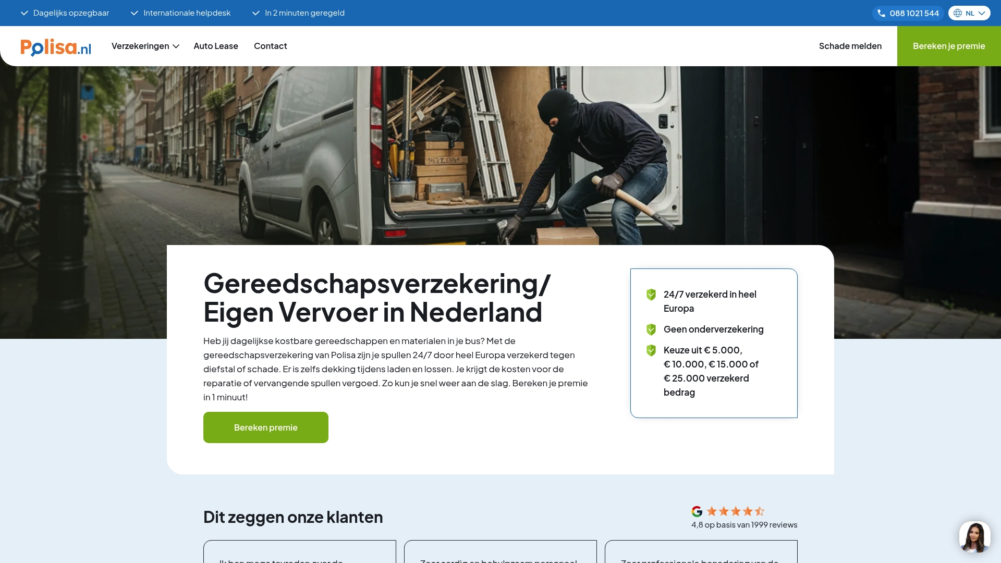Click Schade melden link
Viewport: 1001px width, 563px height.
tap(850, 46)
